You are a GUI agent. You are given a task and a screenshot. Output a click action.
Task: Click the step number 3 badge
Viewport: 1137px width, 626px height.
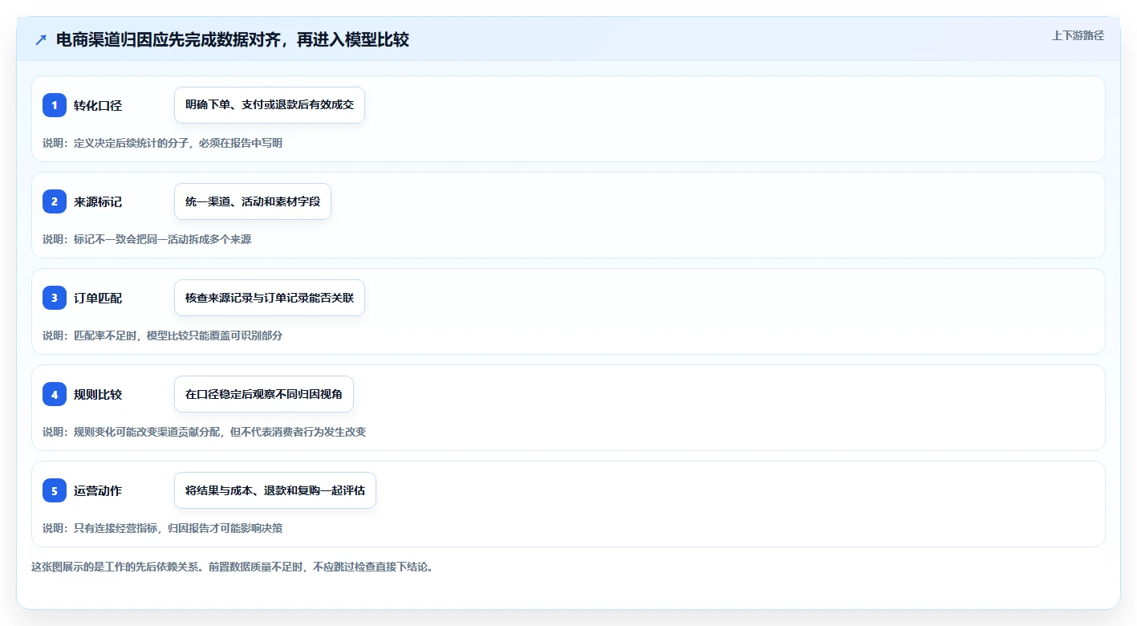pos(55,298)
